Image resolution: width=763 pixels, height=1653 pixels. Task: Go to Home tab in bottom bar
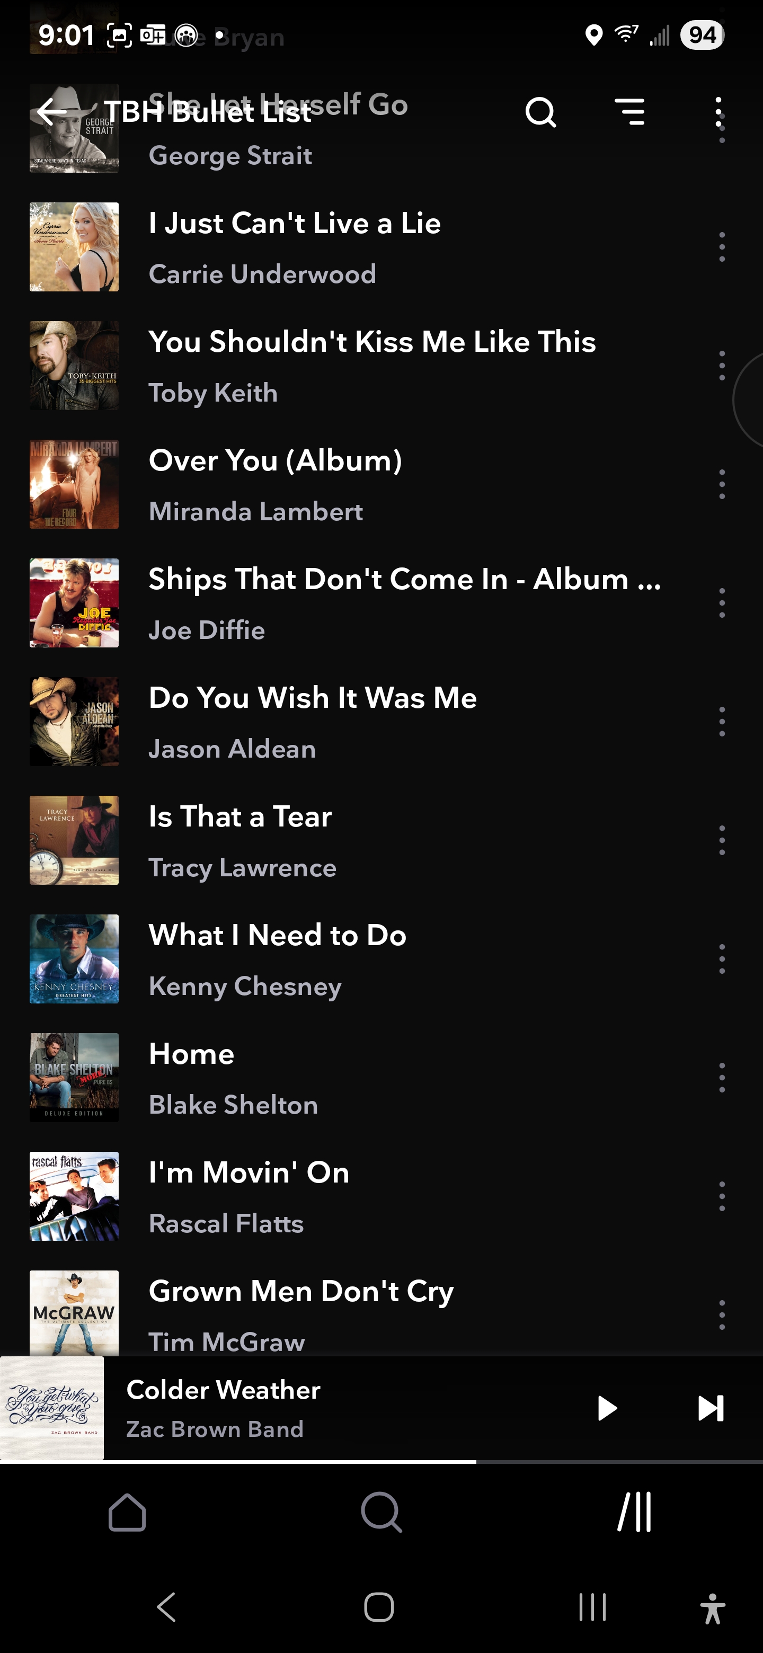[127, 1513]
